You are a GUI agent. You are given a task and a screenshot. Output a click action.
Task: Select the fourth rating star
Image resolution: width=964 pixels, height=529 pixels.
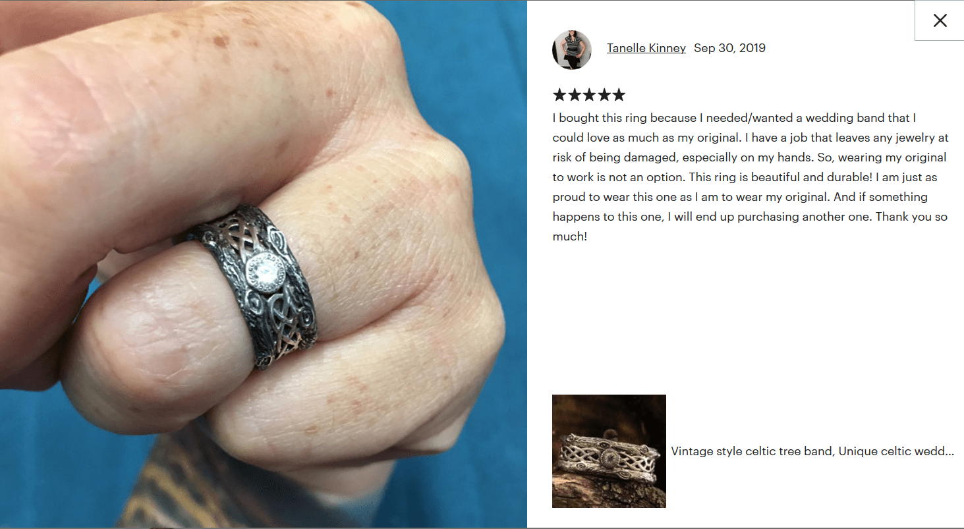point(604,95)
